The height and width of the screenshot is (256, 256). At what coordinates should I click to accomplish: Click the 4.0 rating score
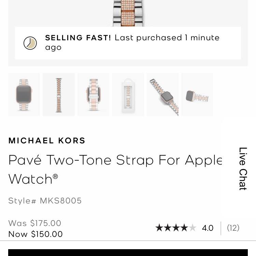(208, 228)
